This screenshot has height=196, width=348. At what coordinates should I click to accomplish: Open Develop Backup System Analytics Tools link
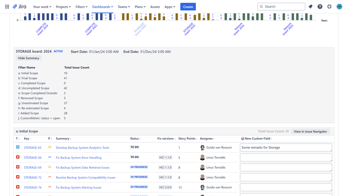(82, 148)
